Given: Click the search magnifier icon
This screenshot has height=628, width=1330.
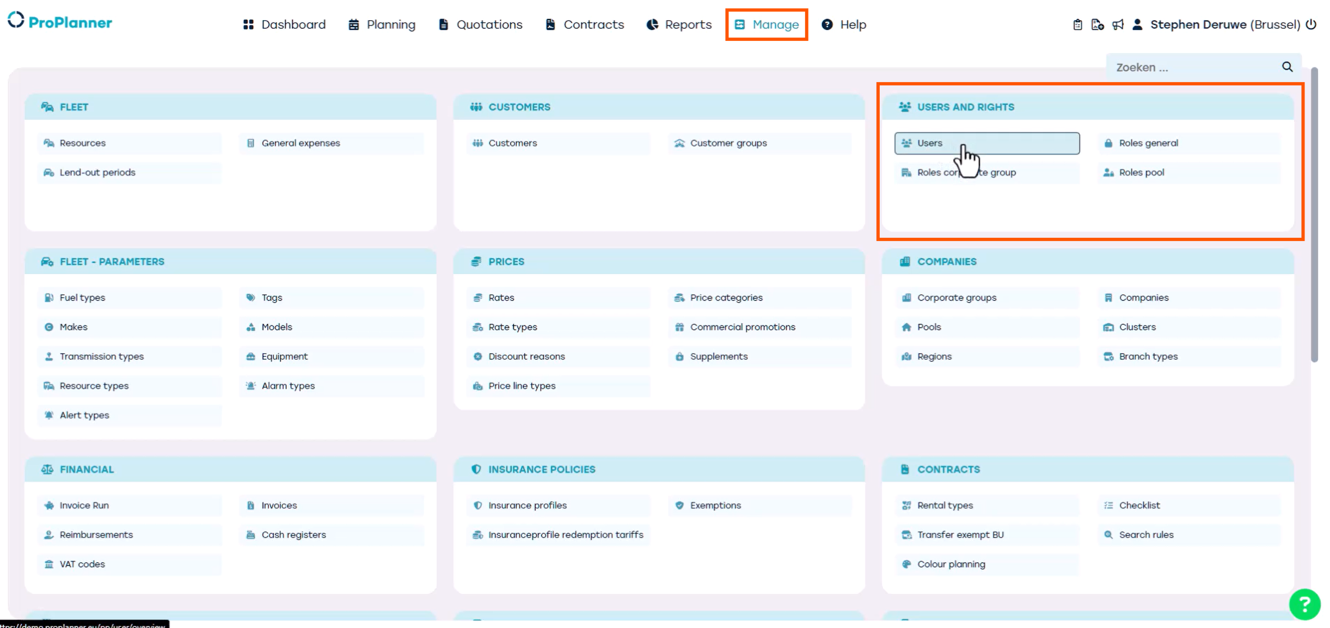Looking at the screenshot, I should click(x=1287, y=67).
